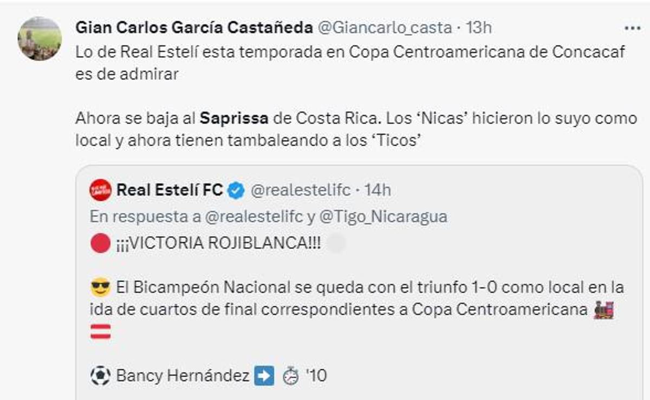Screen dimensions: 650x400
Task: Click the soccer ball emoji
Action: [x=100, y=376]
